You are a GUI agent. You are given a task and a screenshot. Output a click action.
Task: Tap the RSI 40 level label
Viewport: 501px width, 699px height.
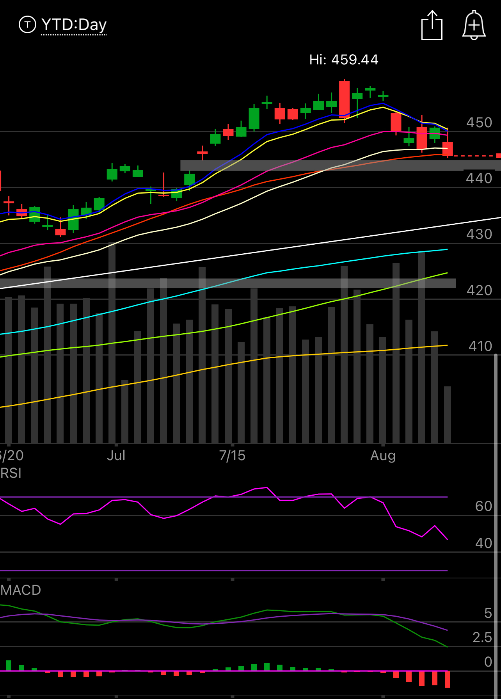point(483,543)
